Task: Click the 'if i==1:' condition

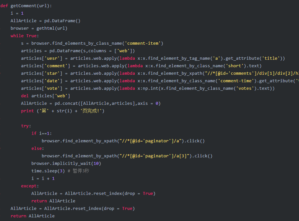Action: (x=42, y=134)
